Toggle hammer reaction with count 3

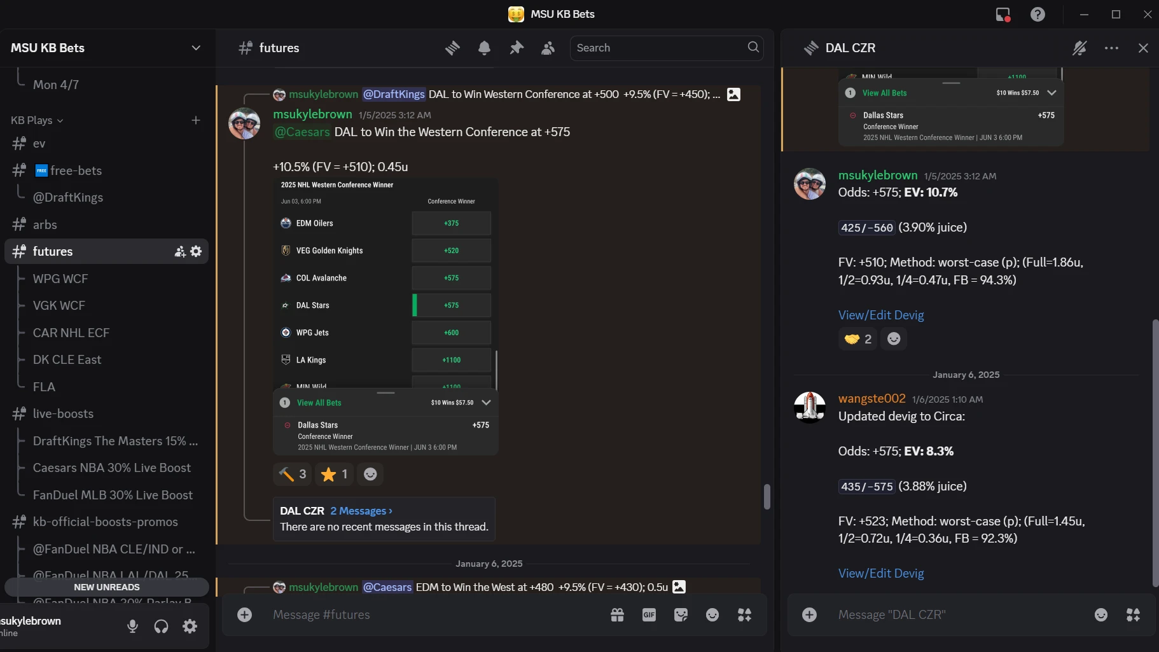tap(292, 474)
